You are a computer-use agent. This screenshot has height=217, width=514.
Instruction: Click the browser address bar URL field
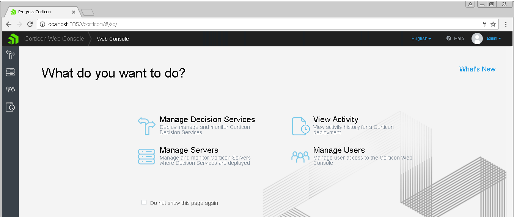(x=258, y=24)
